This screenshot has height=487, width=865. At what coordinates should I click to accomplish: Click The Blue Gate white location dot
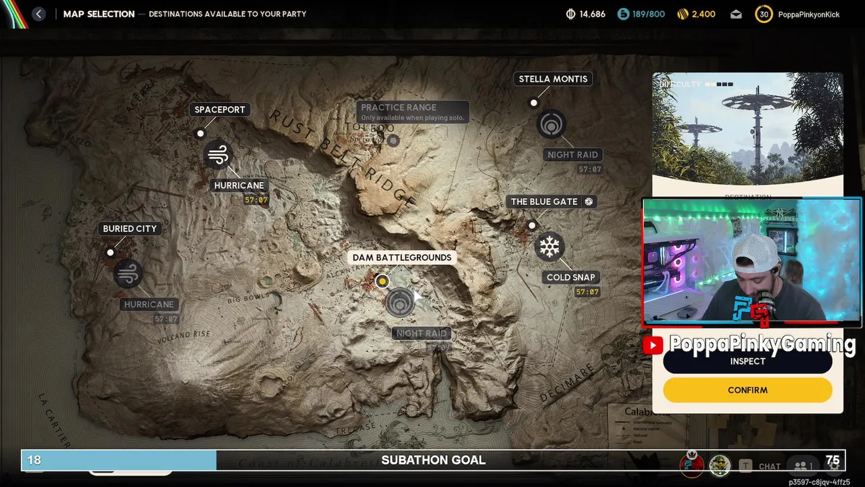(x=532, y=225)
